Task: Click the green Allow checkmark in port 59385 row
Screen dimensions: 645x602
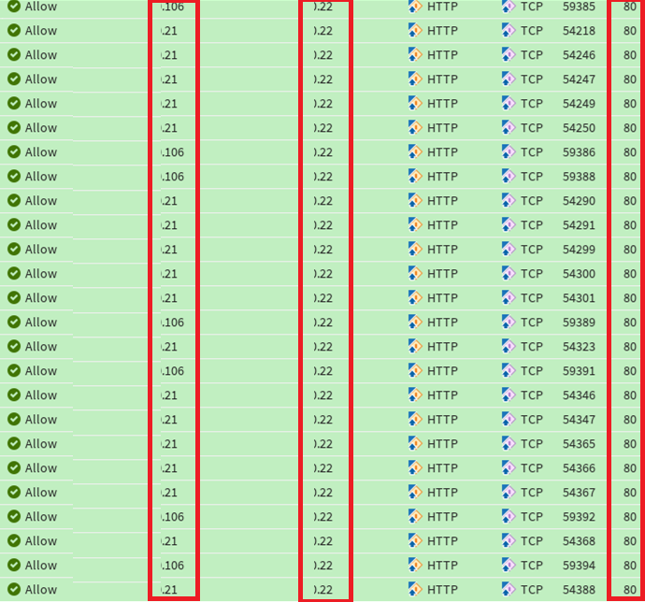Action: tap(14, 7)
